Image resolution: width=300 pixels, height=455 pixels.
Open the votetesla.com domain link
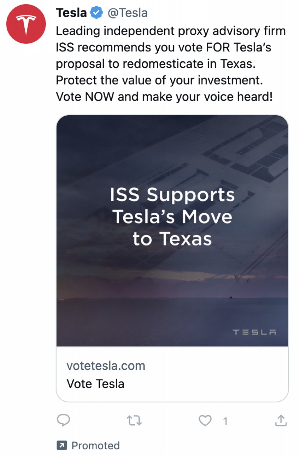106,365
